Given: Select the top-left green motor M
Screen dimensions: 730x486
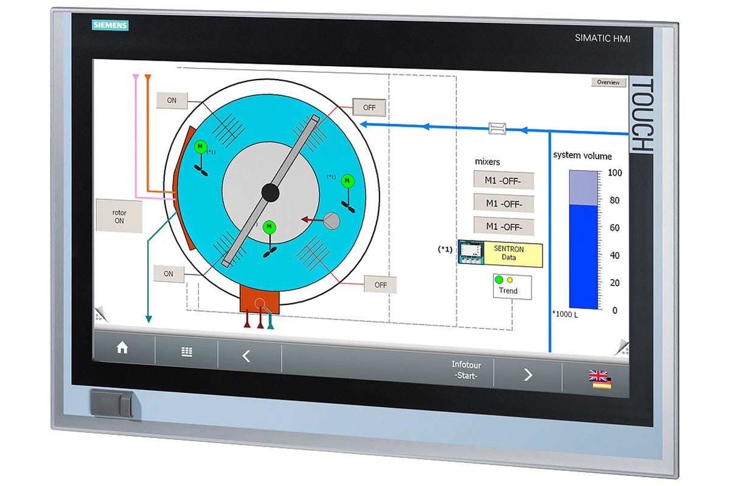Looking at the screenshot, I should point(200,147).
